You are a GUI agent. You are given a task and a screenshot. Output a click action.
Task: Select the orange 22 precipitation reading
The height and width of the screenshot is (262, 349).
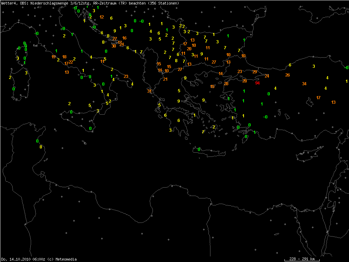(71, 62)
